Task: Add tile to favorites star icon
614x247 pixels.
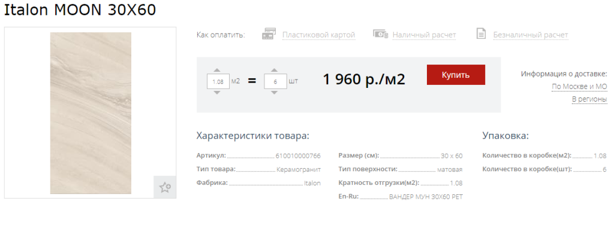Action: (x=165, y=187)
